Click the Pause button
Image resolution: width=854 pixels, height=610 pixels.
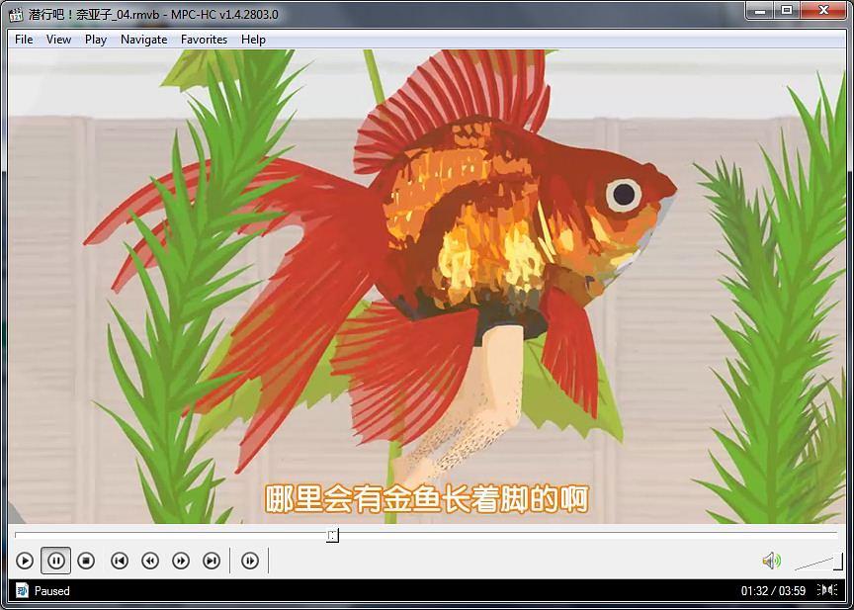[55, 561]
